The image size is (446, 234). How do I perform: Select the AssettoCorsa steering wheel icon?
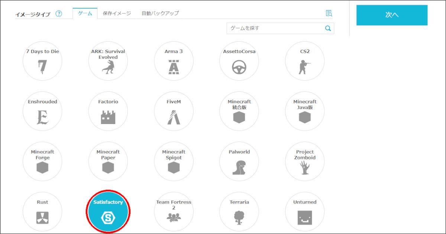(x=239, y=68)
